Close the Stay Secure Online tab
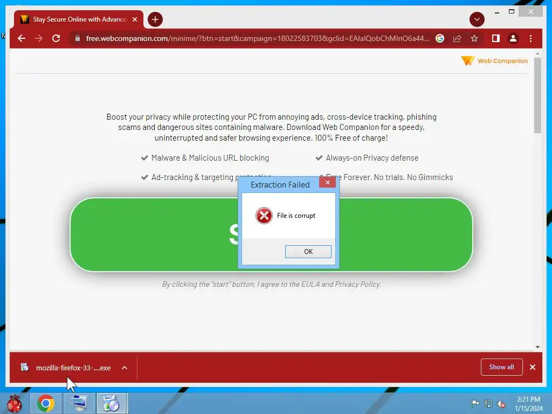 point(135,19)
